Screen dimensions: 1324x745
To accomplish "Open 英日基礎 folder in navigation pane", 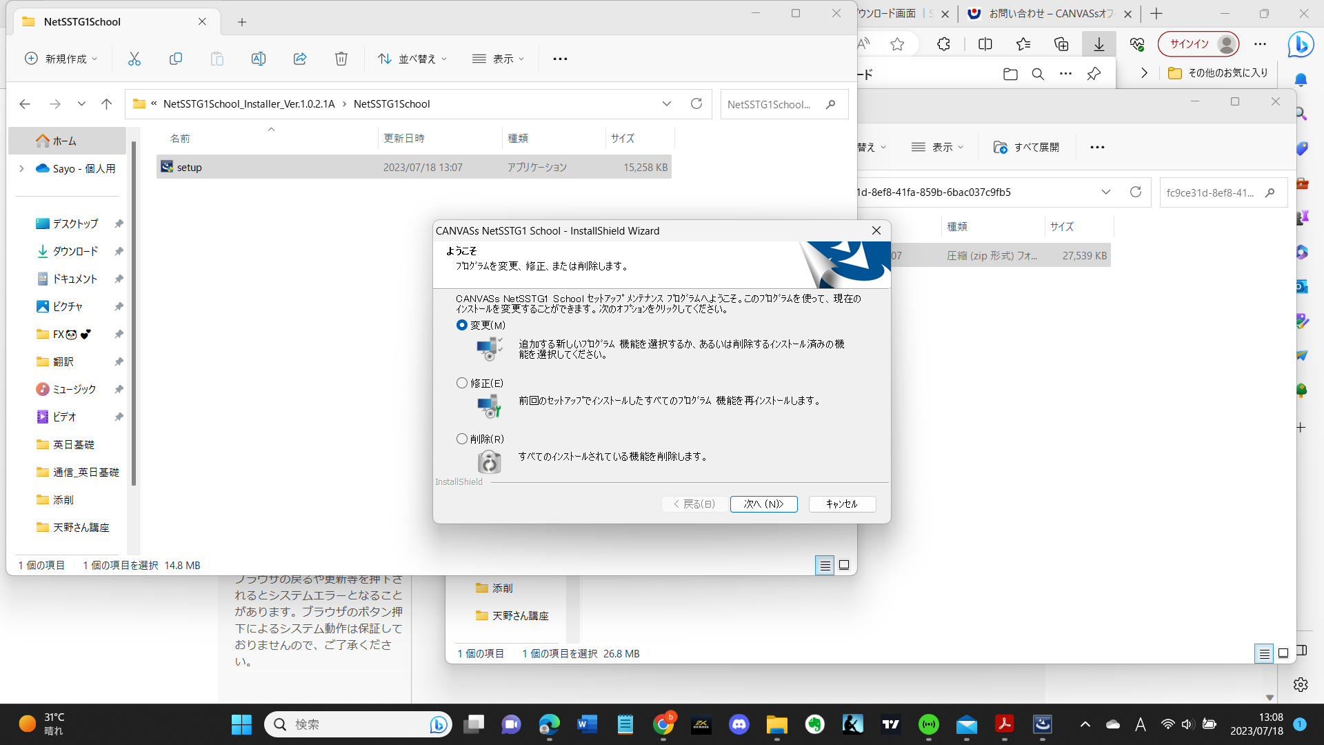I will tap(74, 444).
